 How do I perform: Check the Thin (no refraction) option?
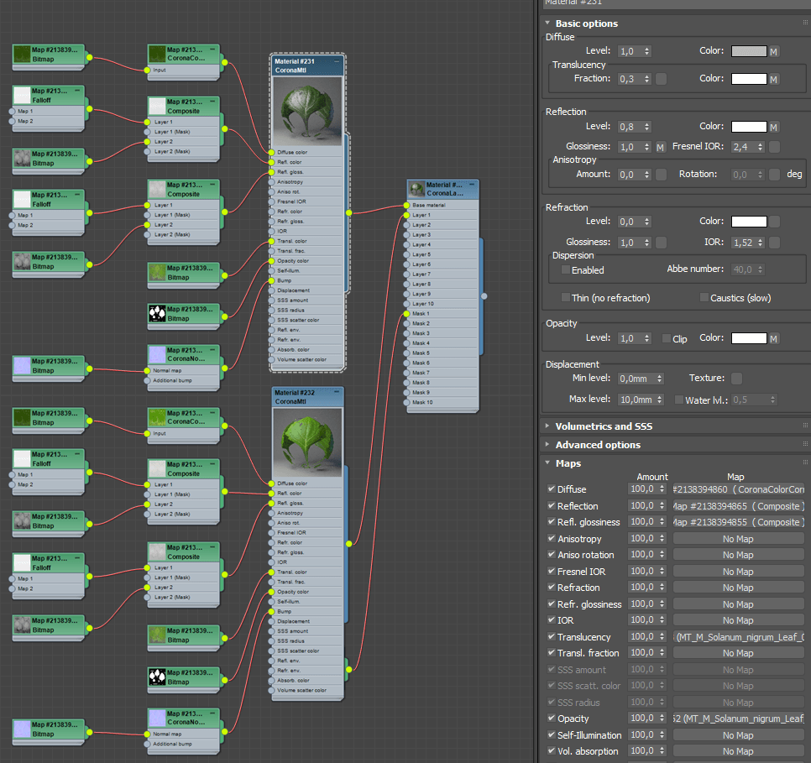pyautogui.click(x=567, y=297)
